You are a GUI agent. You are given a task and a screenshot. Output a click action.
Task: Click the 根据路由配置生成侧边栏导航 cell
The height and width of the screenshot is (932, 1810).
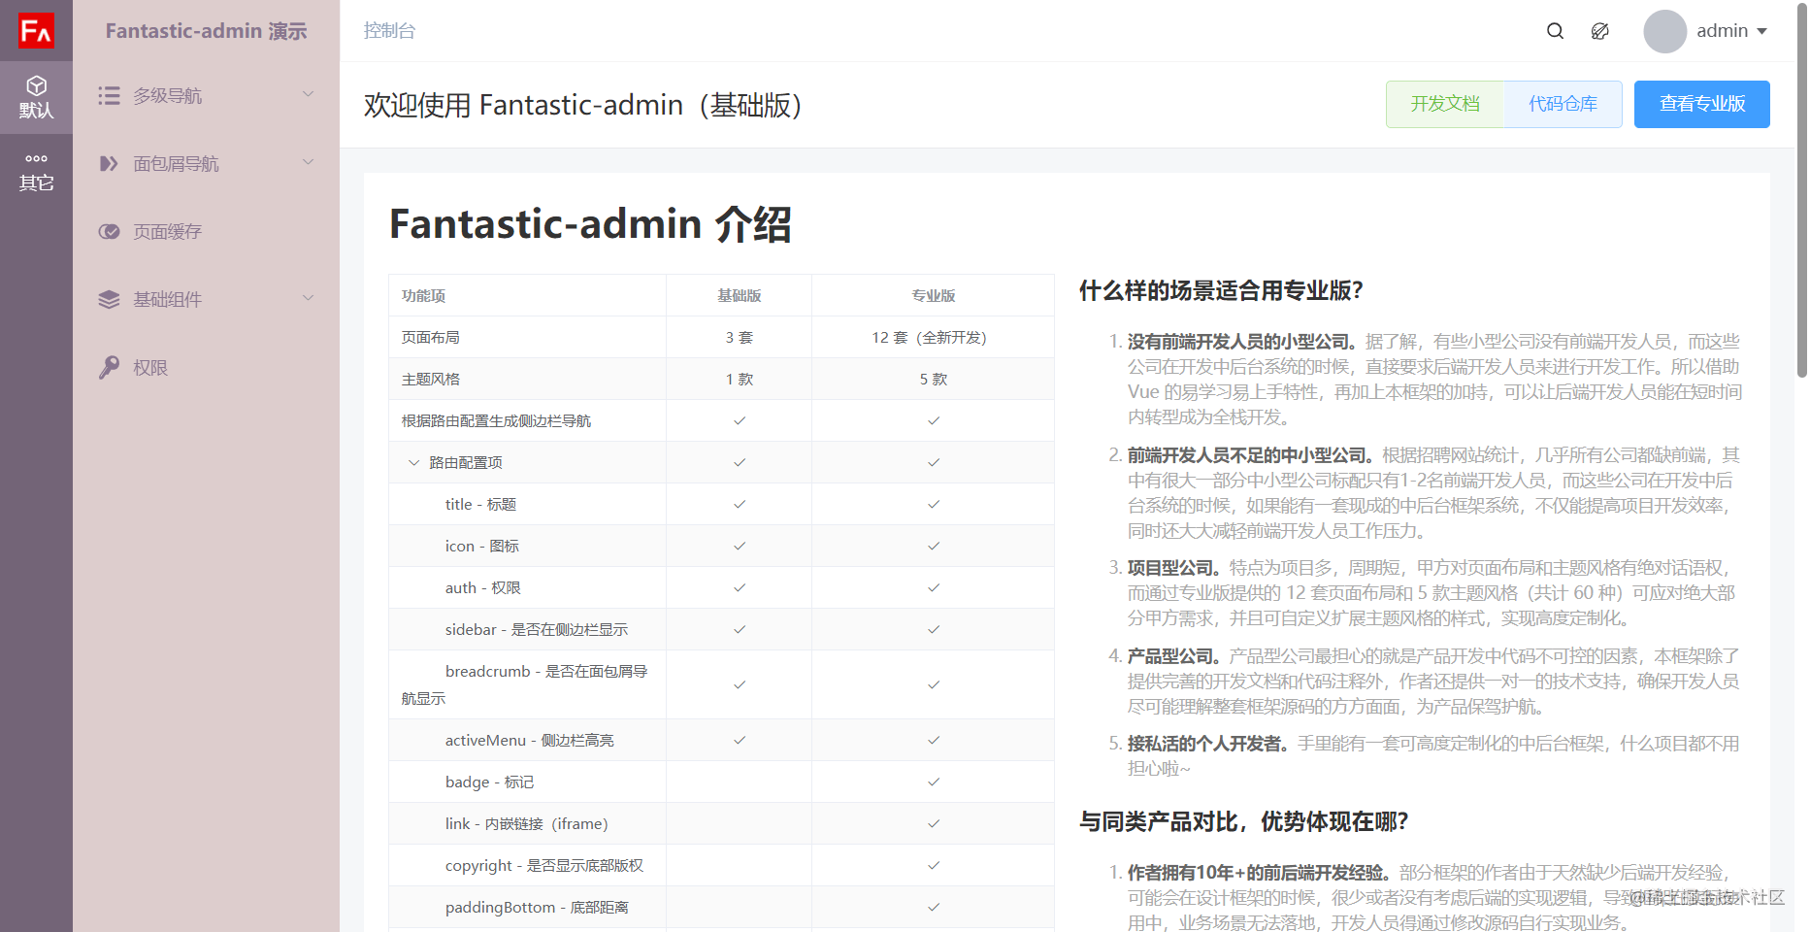pos(527,420)
